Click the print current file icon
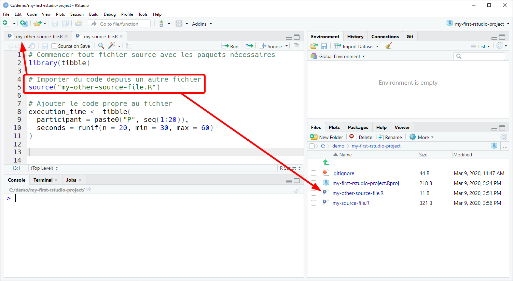This screenshot has width=513, height=281. click(79, 23)
